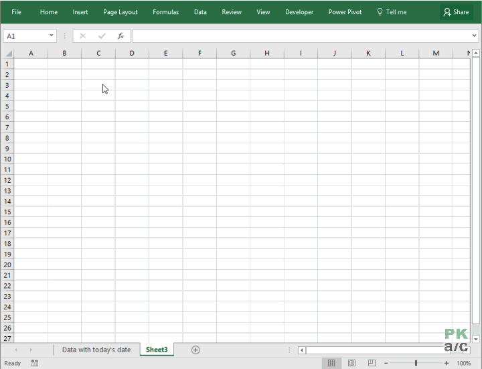Click the Cancel (X) formula icon
The image size is (482, 369).
tap(83, 36)
